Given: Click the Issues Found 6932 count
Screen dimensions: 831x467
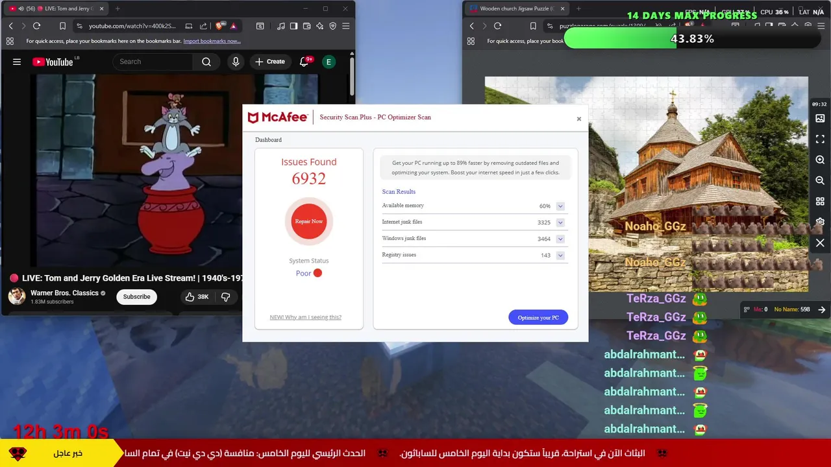Looking at the screenshot, I should tap(309, 178).
